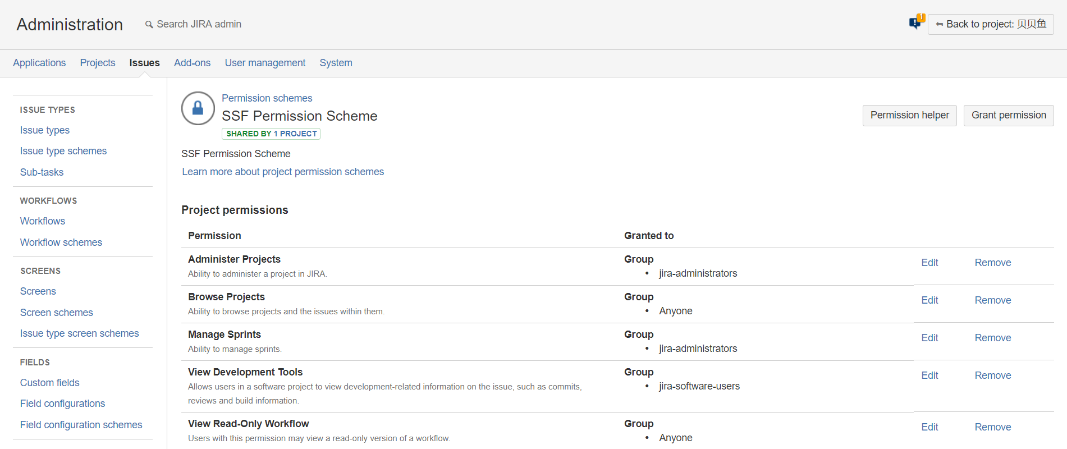The height and width of the screenshot is (449, 1067).
Task: Click jira-software-users group entry
Action: (699, 386)
